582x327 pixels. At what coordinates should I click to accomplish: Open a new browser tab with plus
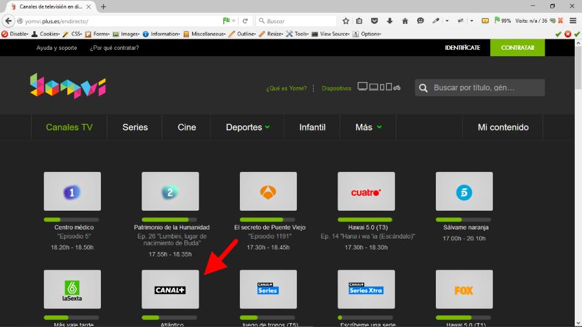pos(103,6)
